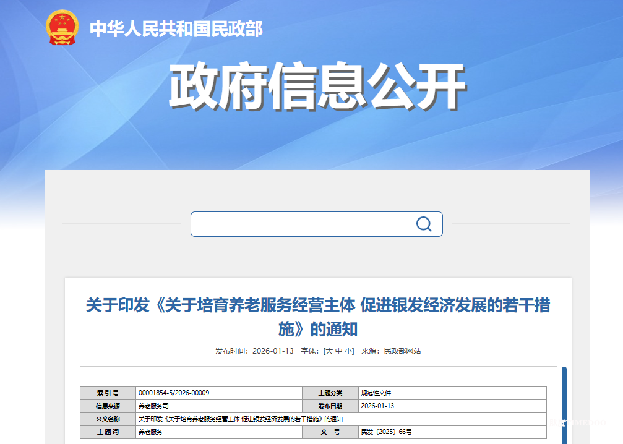Click the national emblem logo

[62, 27]
